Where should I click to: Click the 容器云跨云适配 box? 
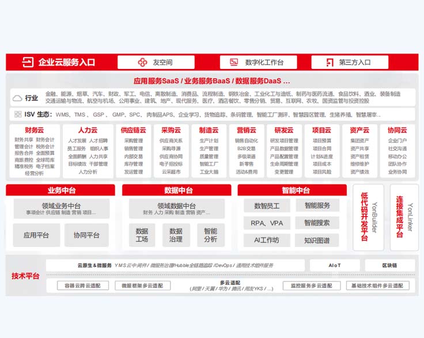pyautogui.click(x=83, y=285)
